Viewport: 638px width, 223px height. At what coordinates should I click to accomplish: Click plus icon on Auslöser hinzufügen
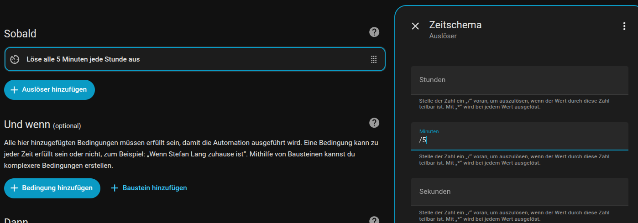(14, 90)
